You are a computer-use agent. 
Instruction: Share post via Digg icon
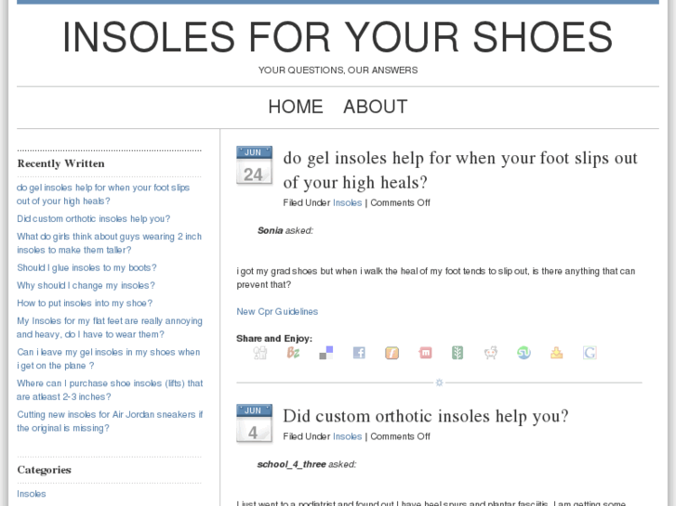click(260, 353)
